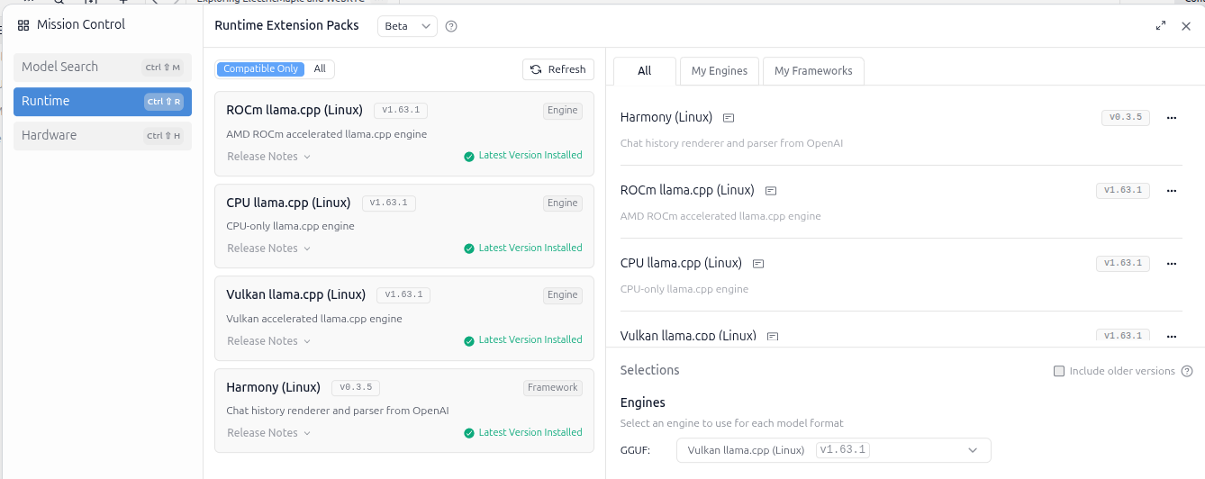Open the help icon beside Beta dropdown

coord(451,26)
